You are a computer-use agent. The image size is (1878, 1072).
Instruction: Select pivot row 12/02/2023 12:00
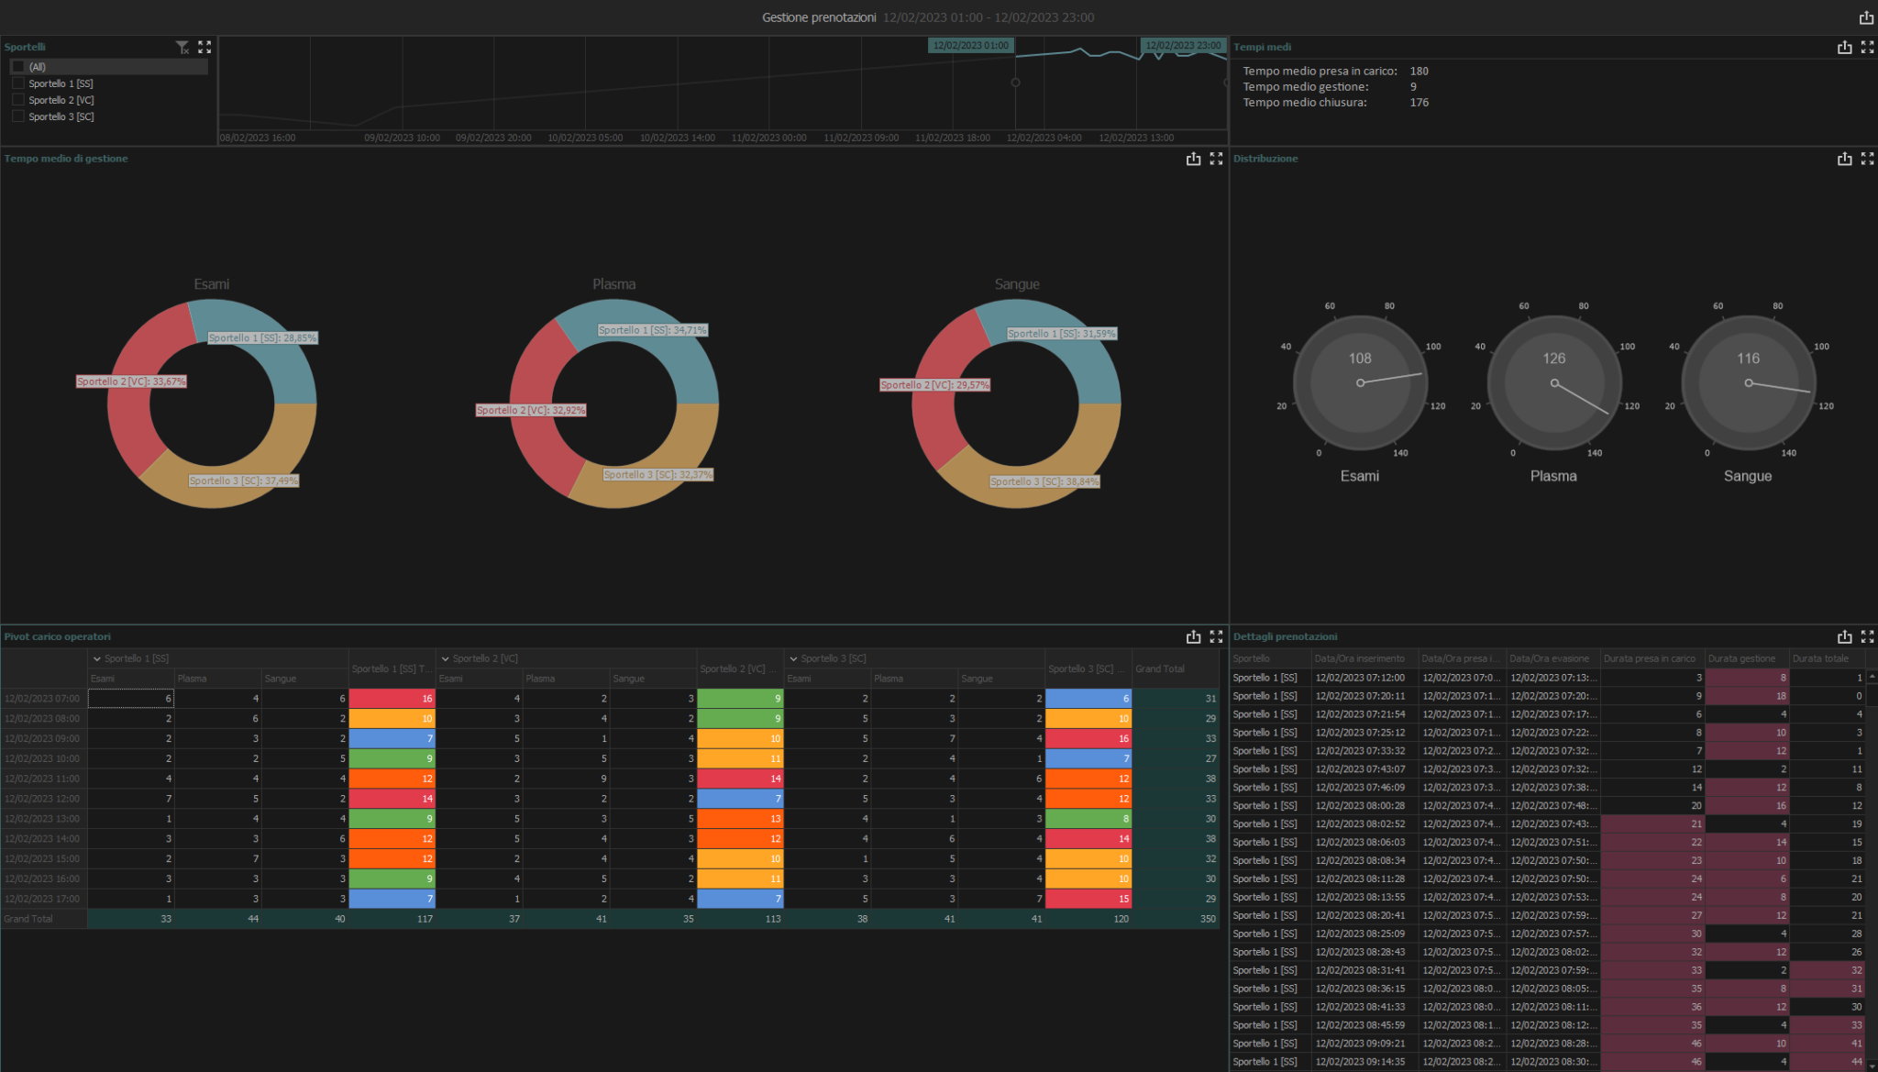coord(43,799)
